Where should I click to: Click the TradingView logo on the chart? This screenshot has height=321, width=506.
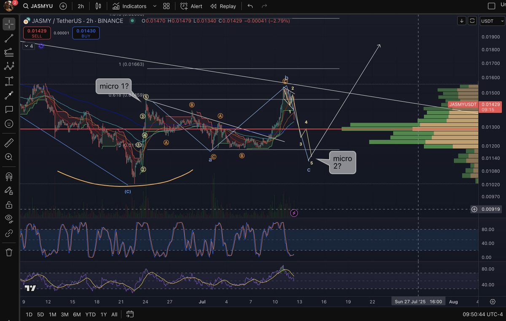pyautogui.click(x=30, y=289)
